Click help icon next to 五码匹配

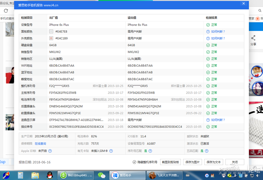[207, 151]
